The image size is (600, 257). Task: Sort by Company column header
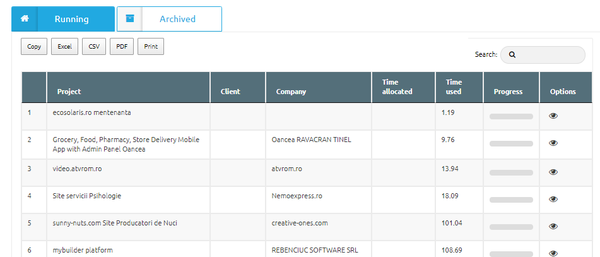319,87
